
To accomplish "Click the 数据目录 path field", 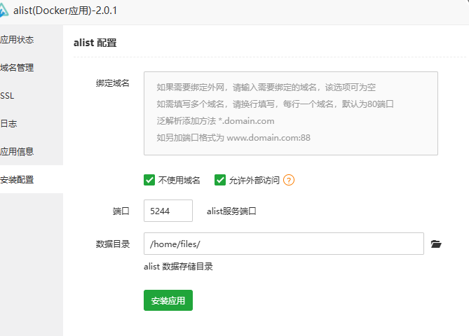I will [x=283, y=244].
